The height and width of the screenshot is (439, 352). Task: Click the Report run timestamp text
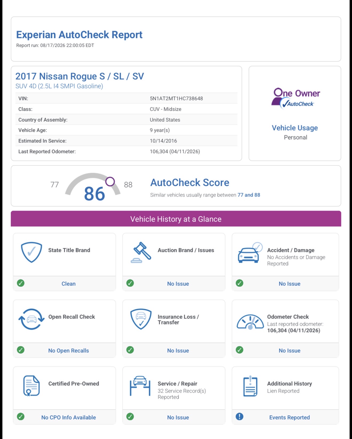(x=55, y=45)
